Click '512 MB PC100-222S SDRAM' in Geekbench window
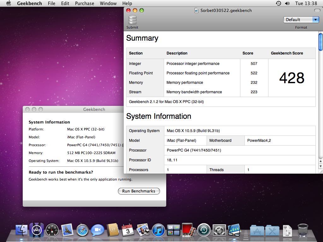323x242 pixels. (x=91, y=153)
